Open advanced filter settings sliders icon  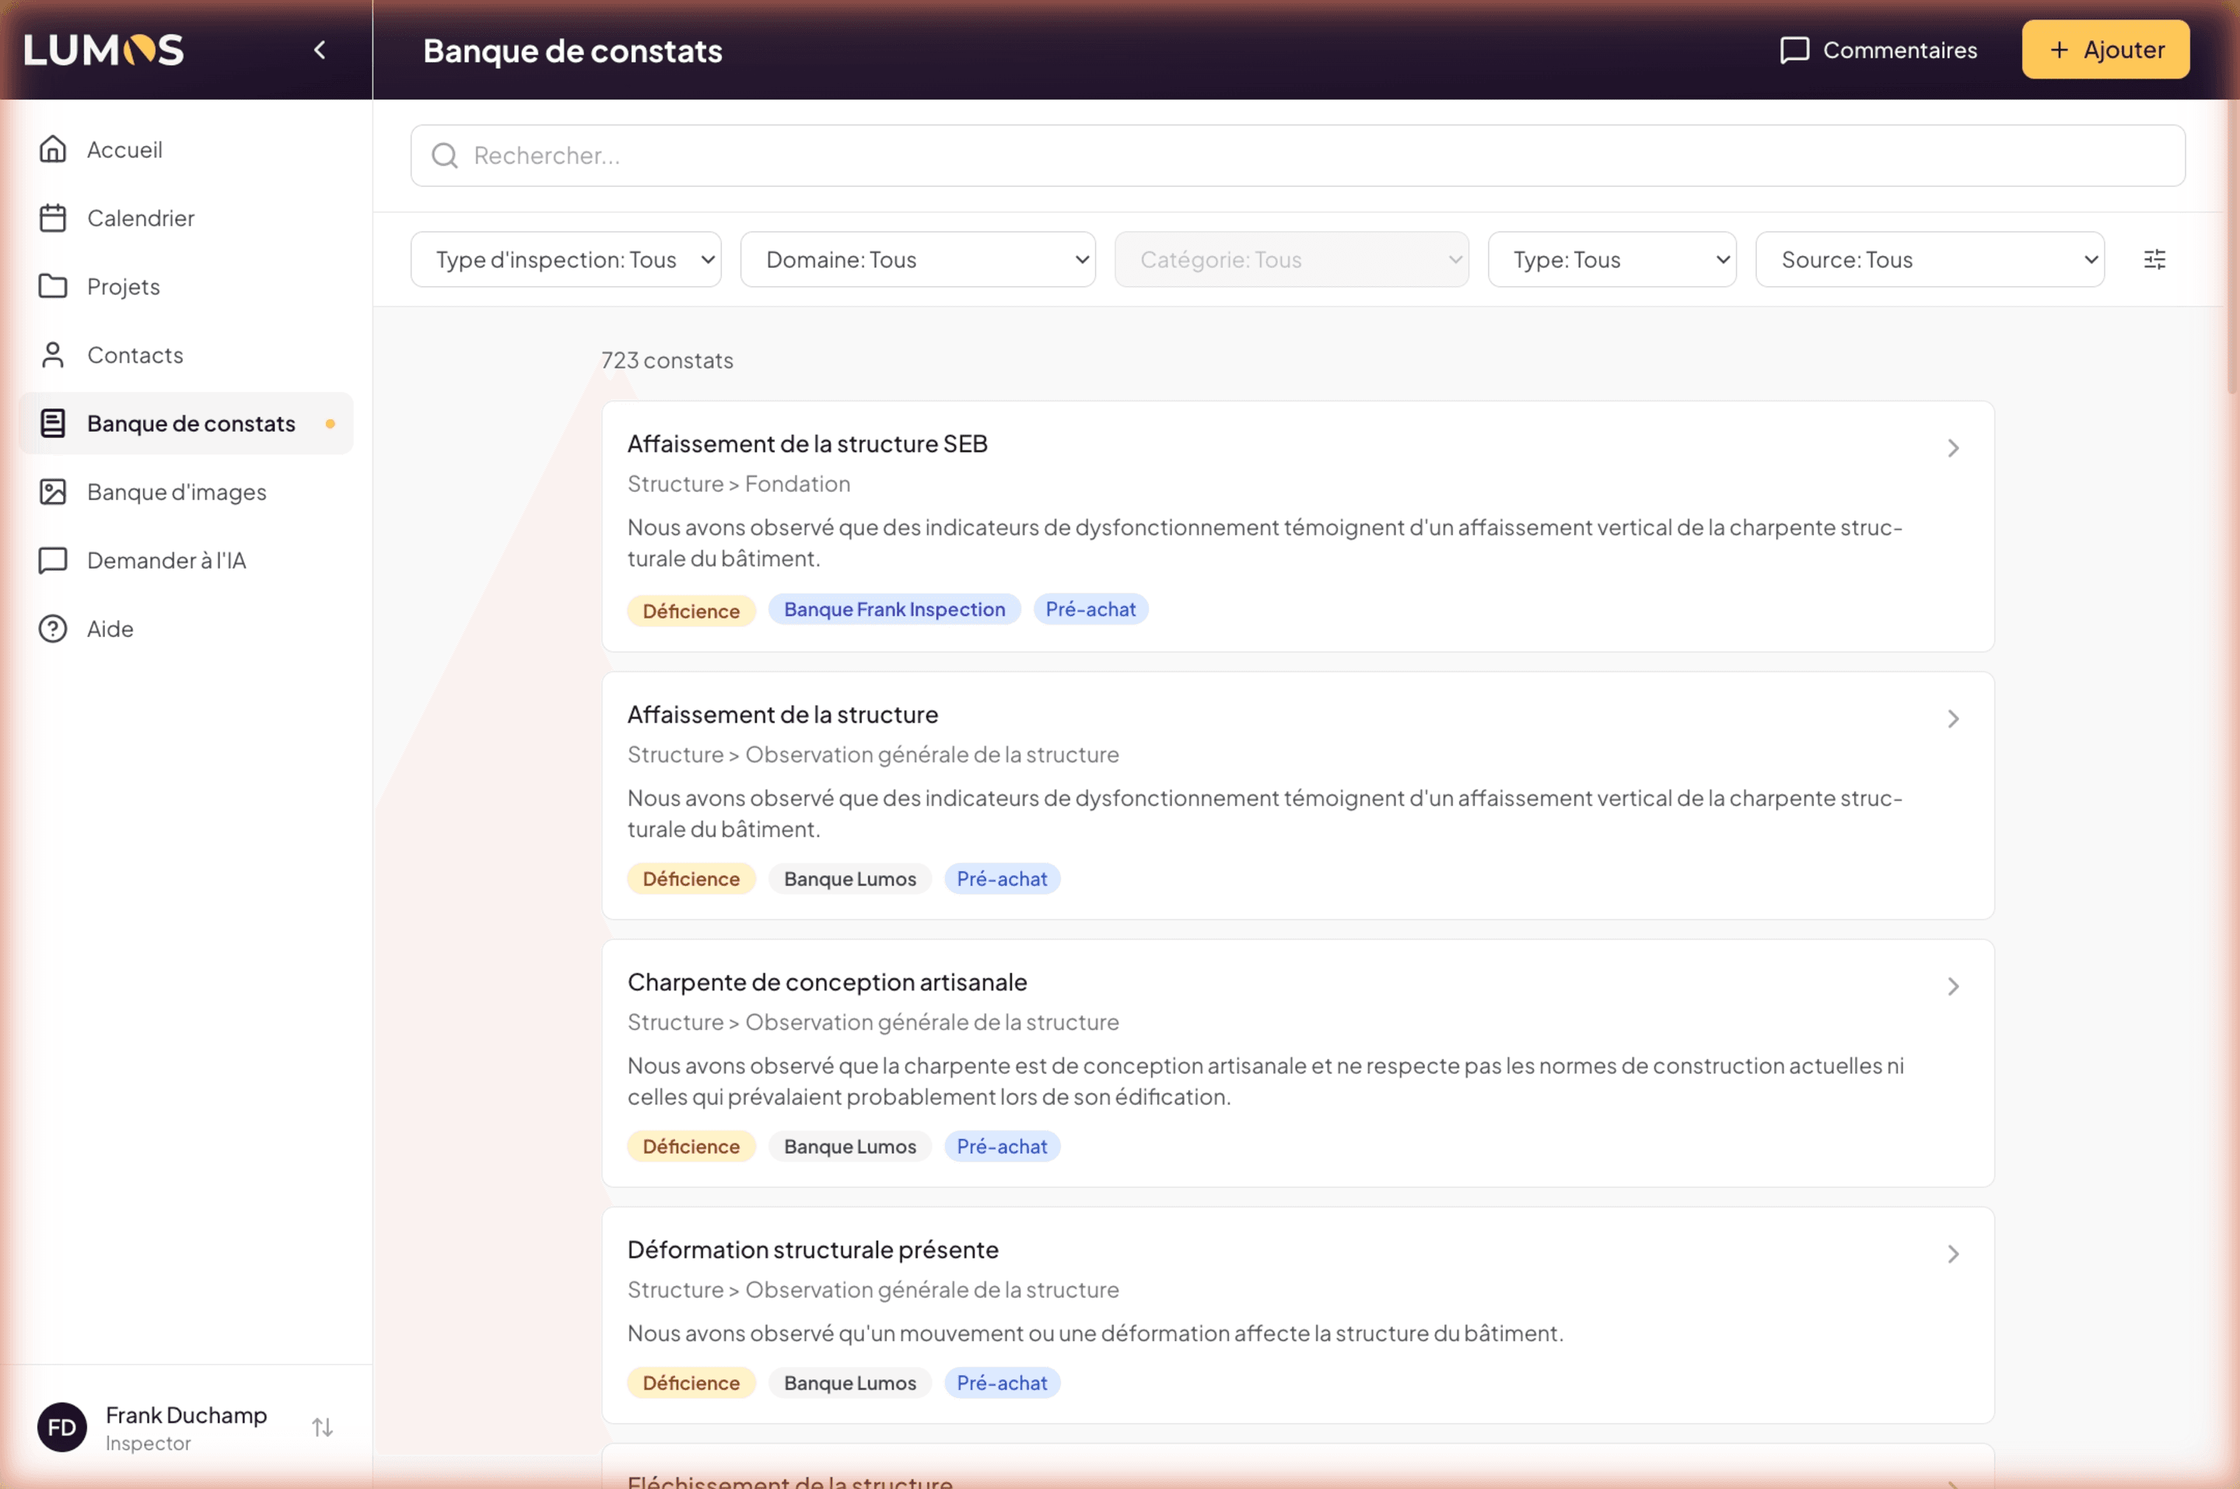coord(2154,259)
